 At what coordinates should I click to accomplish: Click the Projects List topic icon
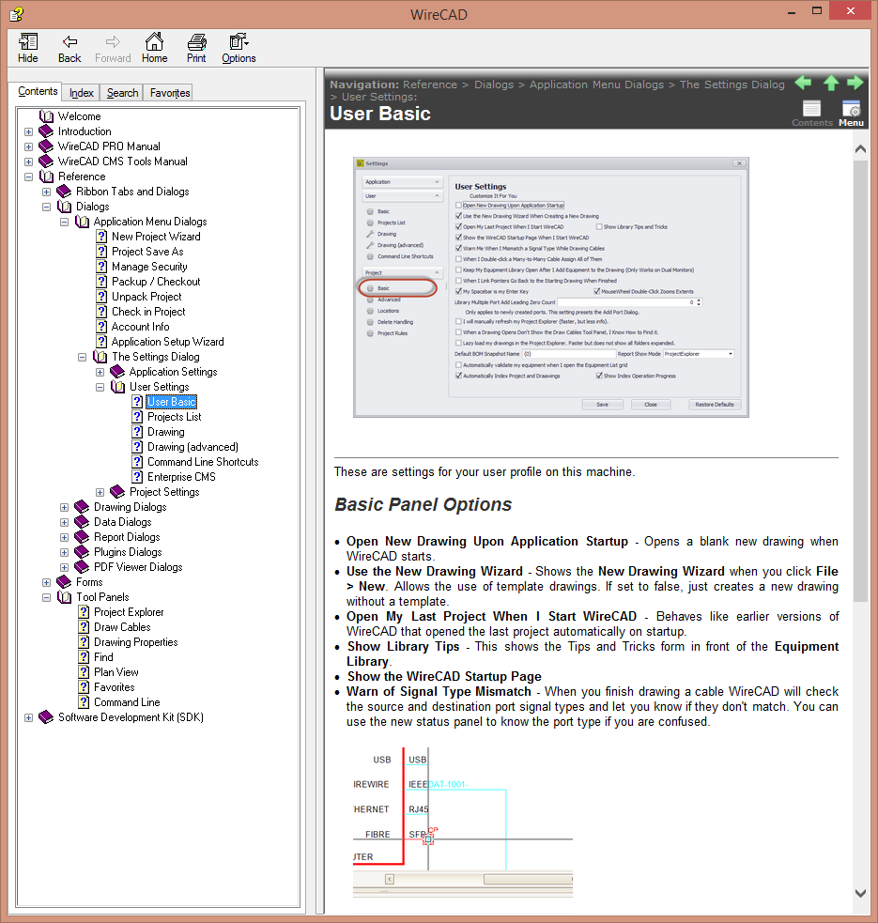coord(137,417)
